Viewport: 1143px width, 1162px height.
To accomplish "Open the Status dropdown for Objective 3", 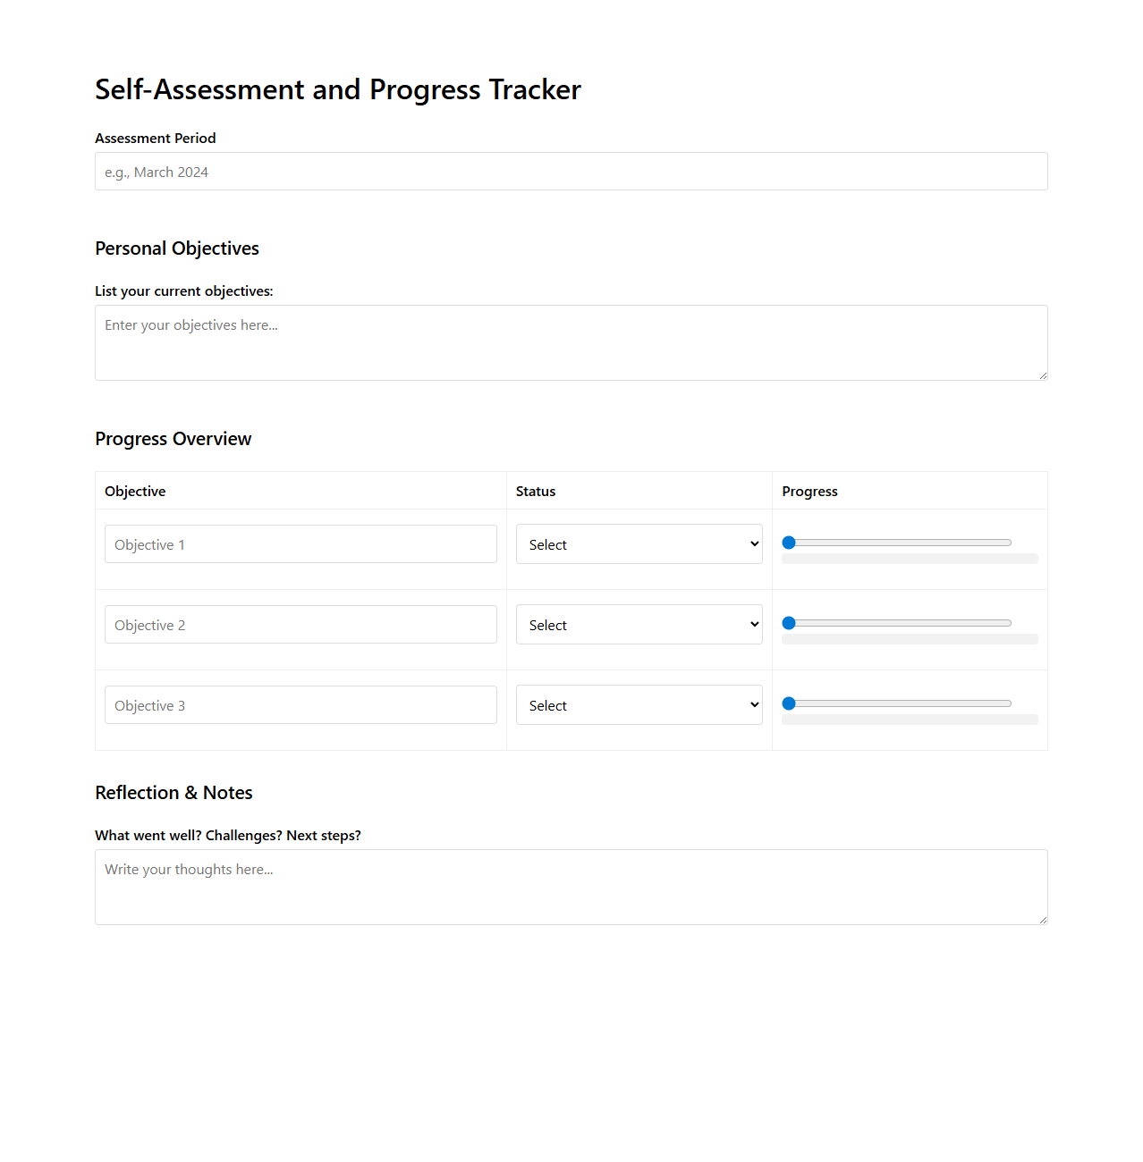I will pyautogui.click(x=638, y=704).
